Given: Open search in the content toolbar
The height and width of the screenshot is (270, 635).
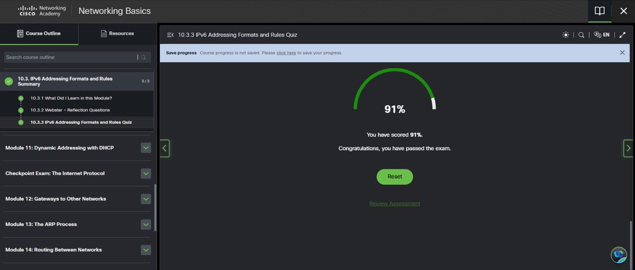Looking at the screenshot, I should [x=581, y=35].
